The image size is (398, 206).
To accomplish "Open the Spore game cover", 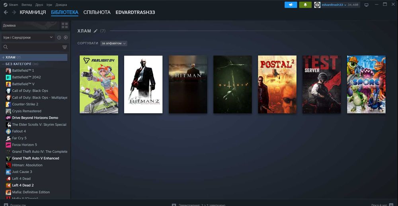I will (366, 84).
